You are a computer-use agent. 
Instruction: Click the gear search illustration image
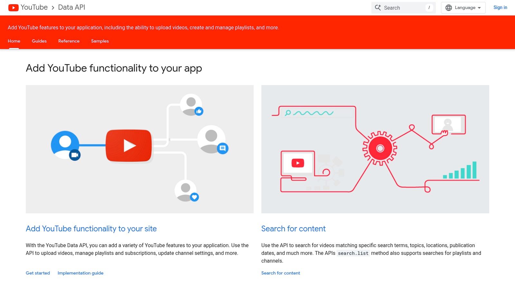(x=375, y=149)
